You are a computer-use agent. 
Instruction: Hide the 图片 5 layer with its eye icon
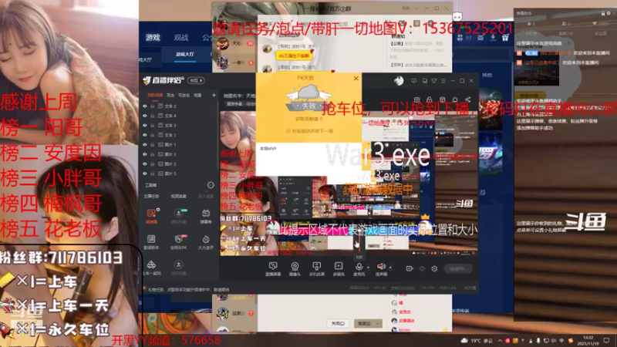(145, 173)
